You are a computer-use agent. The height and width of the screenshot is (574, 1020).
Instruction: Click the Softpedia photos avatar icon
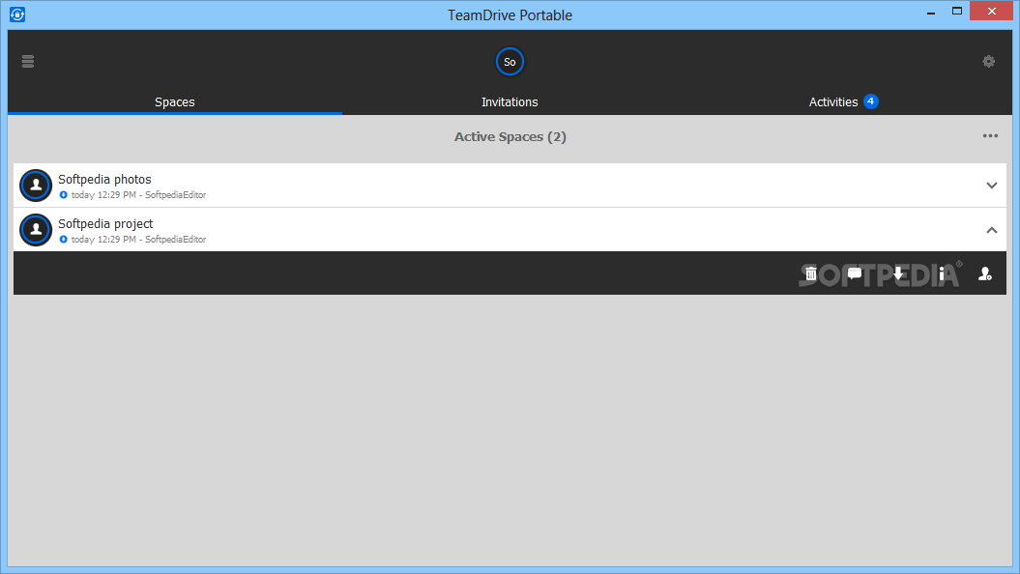[x=36, y=186]
